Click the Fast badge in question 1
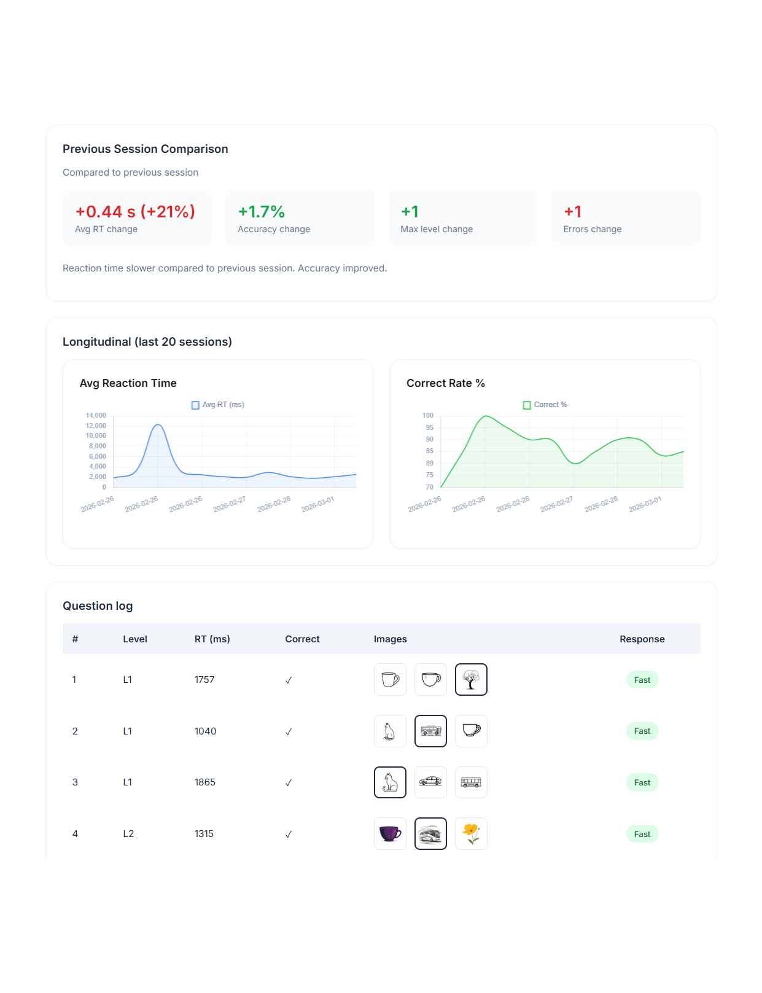762x993 pixels. [x=642, y=680]
